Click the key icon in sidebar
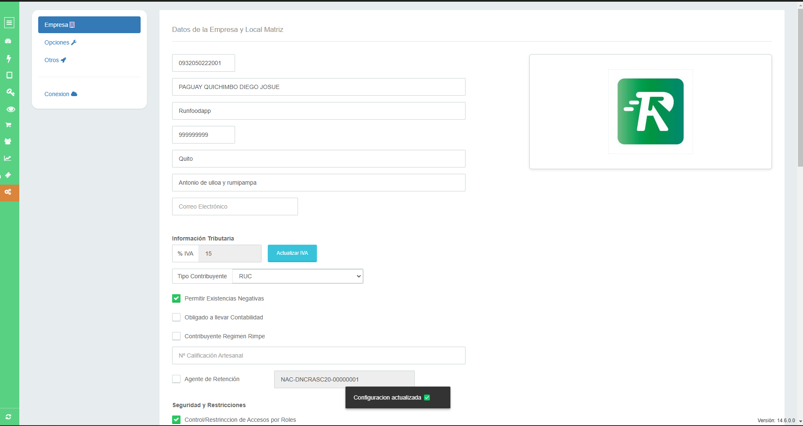This screenshot has height=426, width=803. (x=10, y=92)
